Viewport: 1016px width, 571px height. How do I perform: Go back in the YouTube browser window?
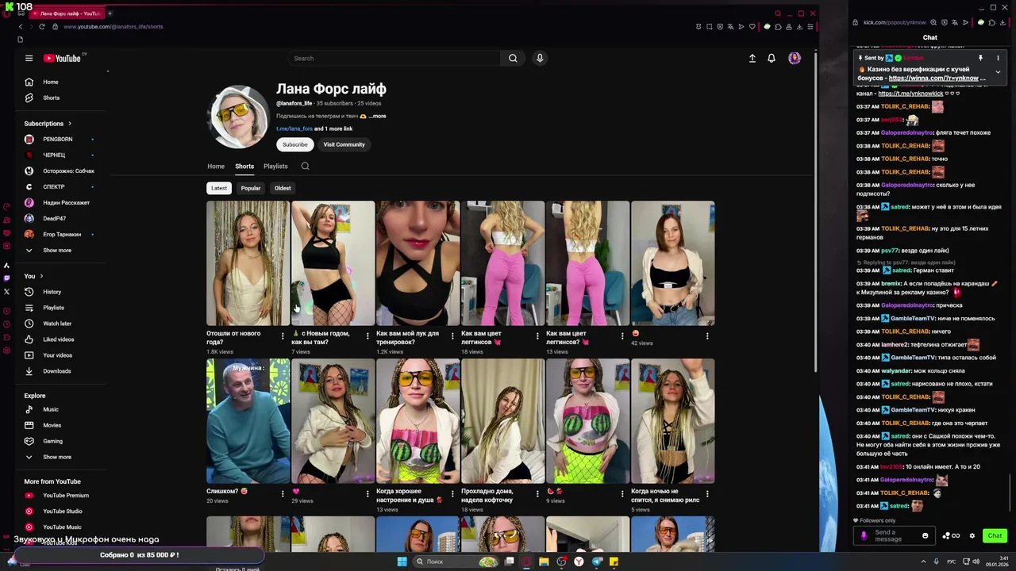(21, 26)
